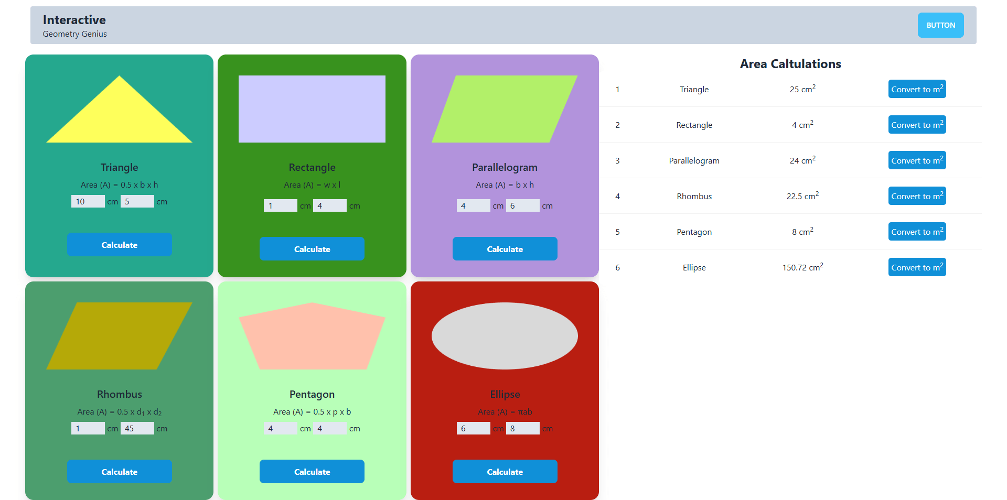Focus the Triangle base field containing 10
Image resolution: width=1007 pixels, height=500 pixels.
[x=88, y=202]
